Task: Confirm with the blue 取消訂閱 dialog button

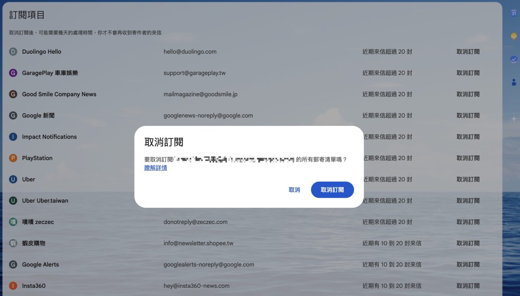Action: [332, 190]
